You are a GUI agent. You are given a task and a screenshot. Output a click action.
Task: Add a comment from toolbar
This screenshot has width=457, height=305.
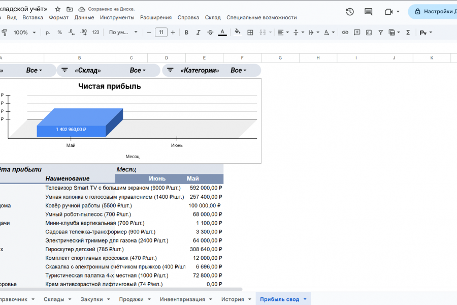coord(357,33)
